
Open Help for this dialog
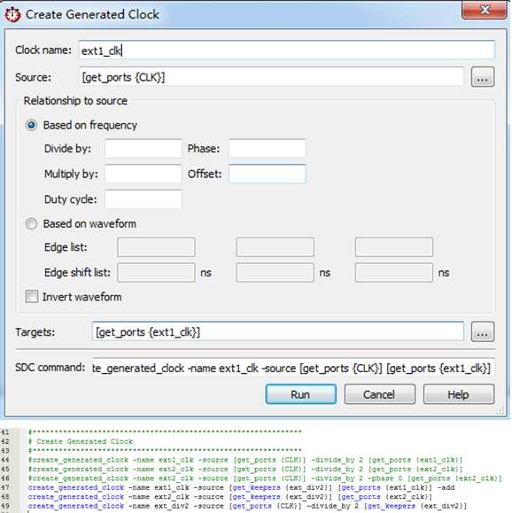[x=458, y=394]
